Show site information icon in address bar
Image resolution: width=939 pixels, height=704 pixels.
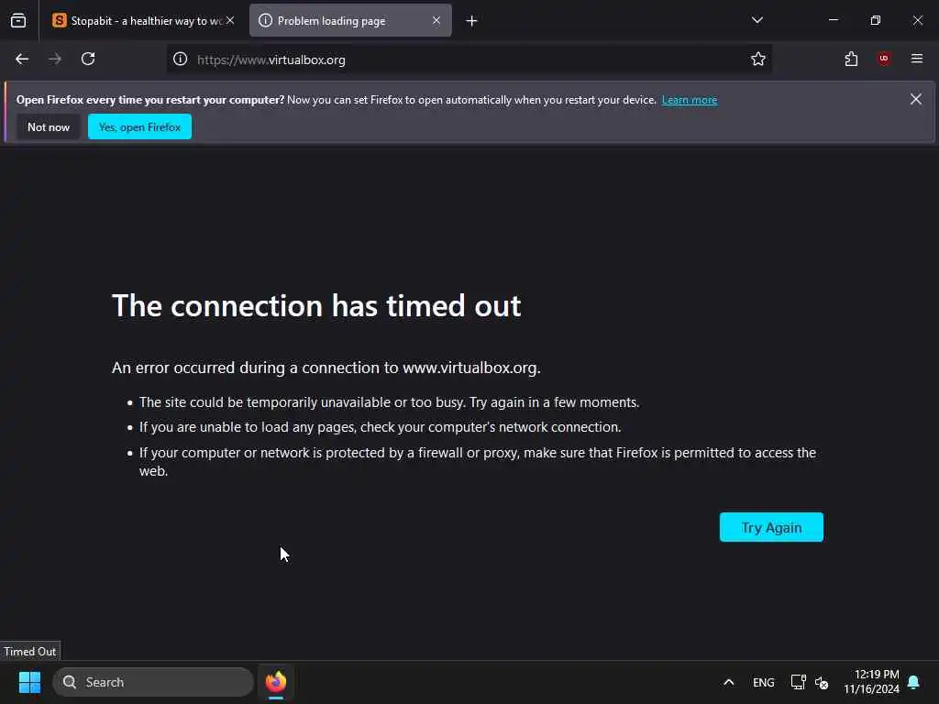click(181, 60)
